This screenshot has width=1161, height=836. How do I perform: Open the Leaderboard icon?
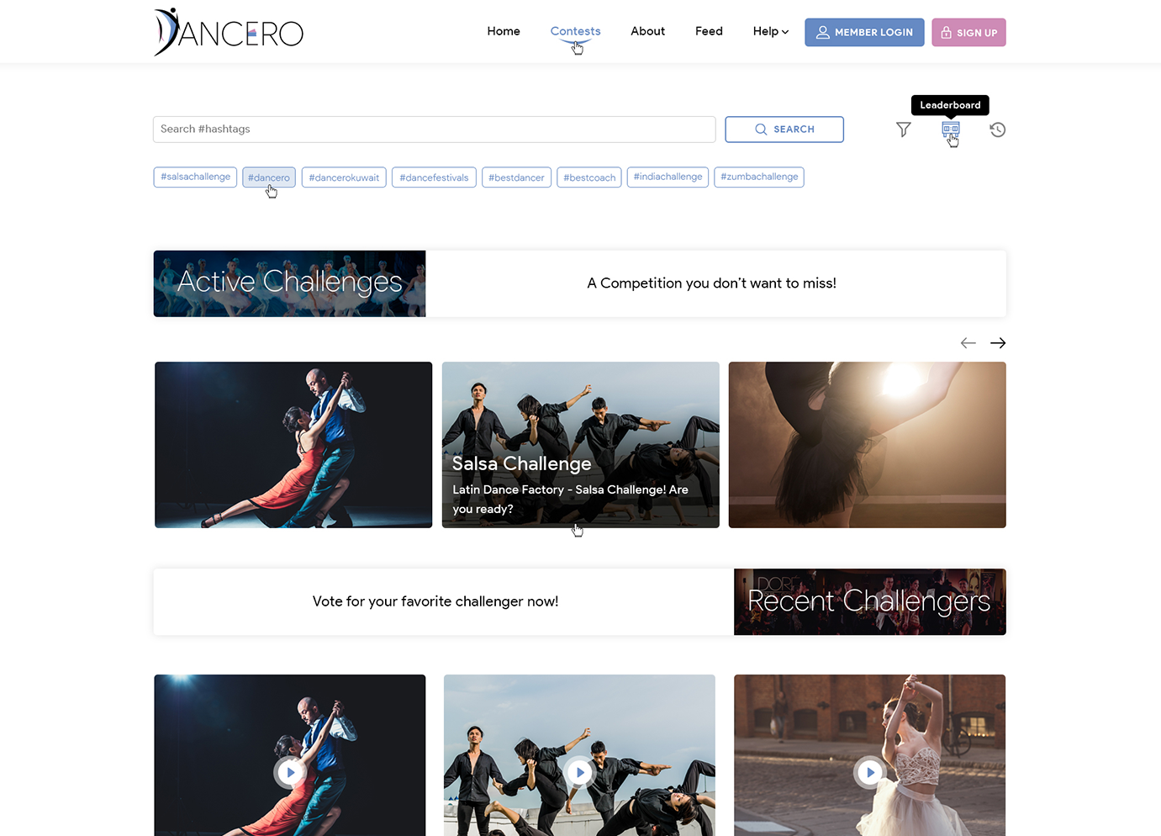click(x=950, y=130)
